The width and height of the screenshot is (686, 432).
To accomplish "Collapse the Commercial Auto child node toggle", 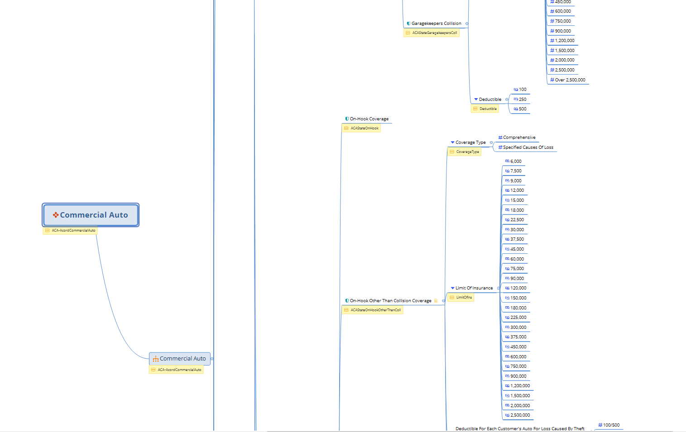I will point(212,359).
